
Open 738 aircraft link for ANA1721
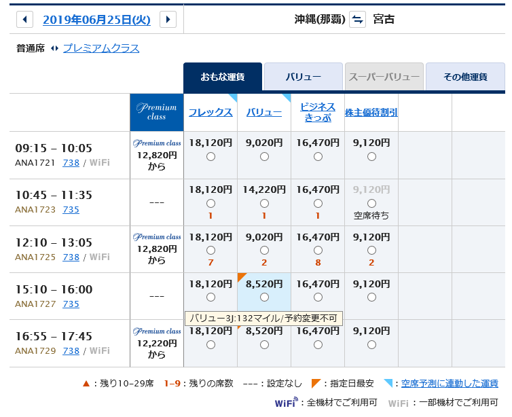(71, 162)
